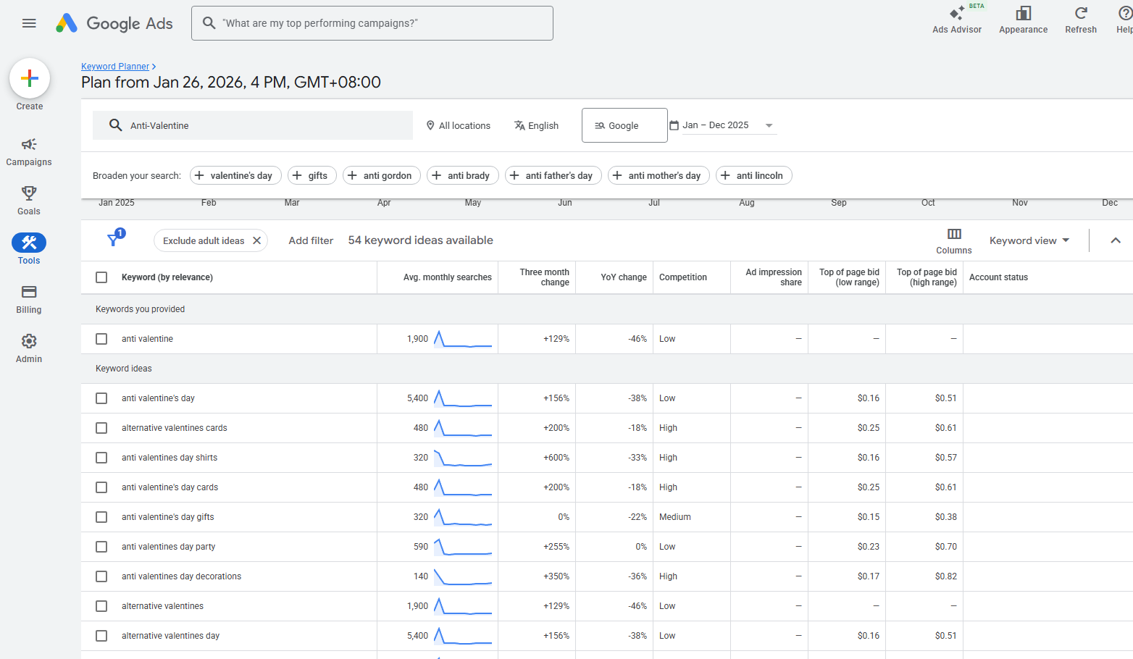Click the filter funnel icon

pos(114,240)
